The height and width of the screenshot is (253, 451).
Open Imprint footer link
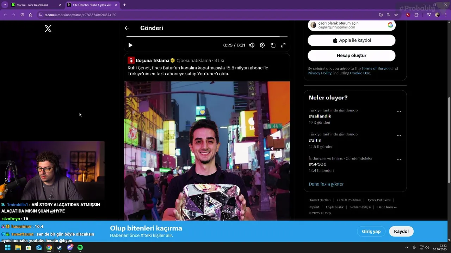click(314, 207)
